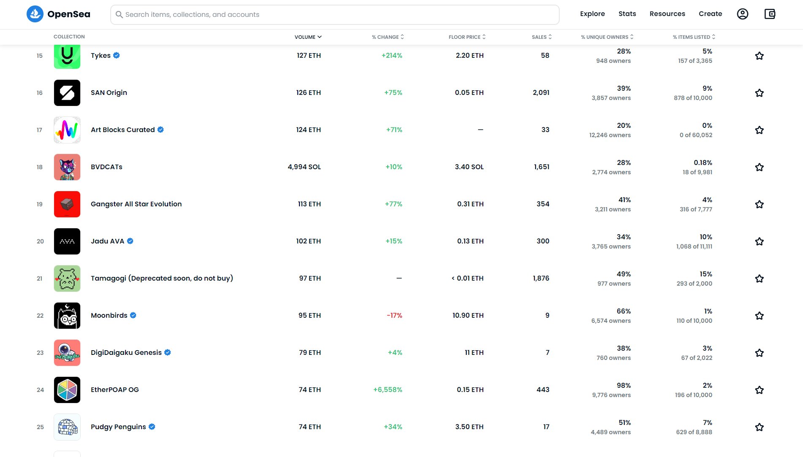Open BVDCATs collection avatar
This screenshot has height=457, width=803.
(67, 167)
